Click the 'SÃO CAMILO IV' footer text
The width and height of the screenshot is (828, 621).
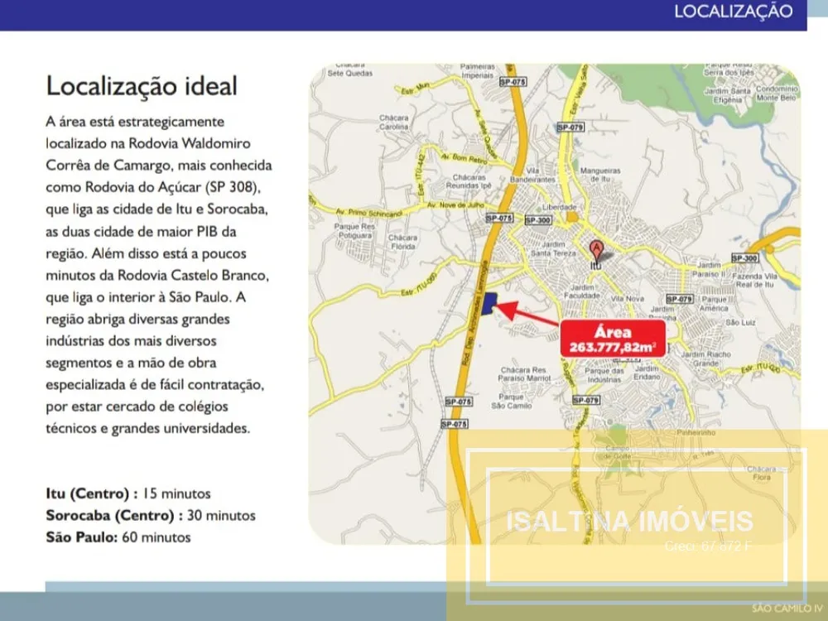(787, 609)
